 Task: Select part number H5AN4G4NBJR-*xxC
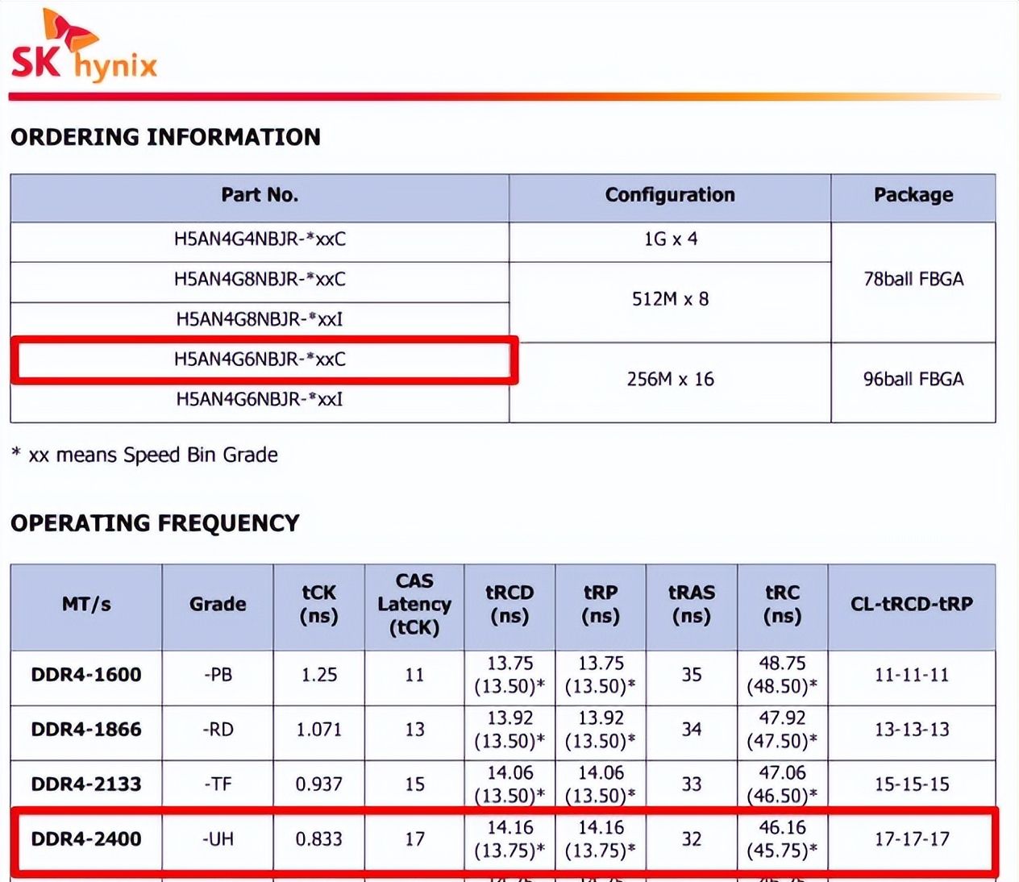click(260, 239)
